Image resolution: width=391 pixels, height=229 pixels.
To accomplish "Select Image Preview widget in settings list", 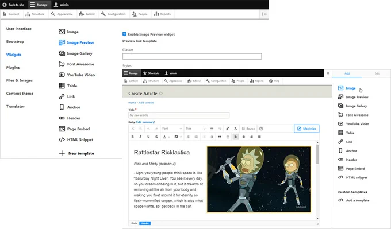I will 76,42.
